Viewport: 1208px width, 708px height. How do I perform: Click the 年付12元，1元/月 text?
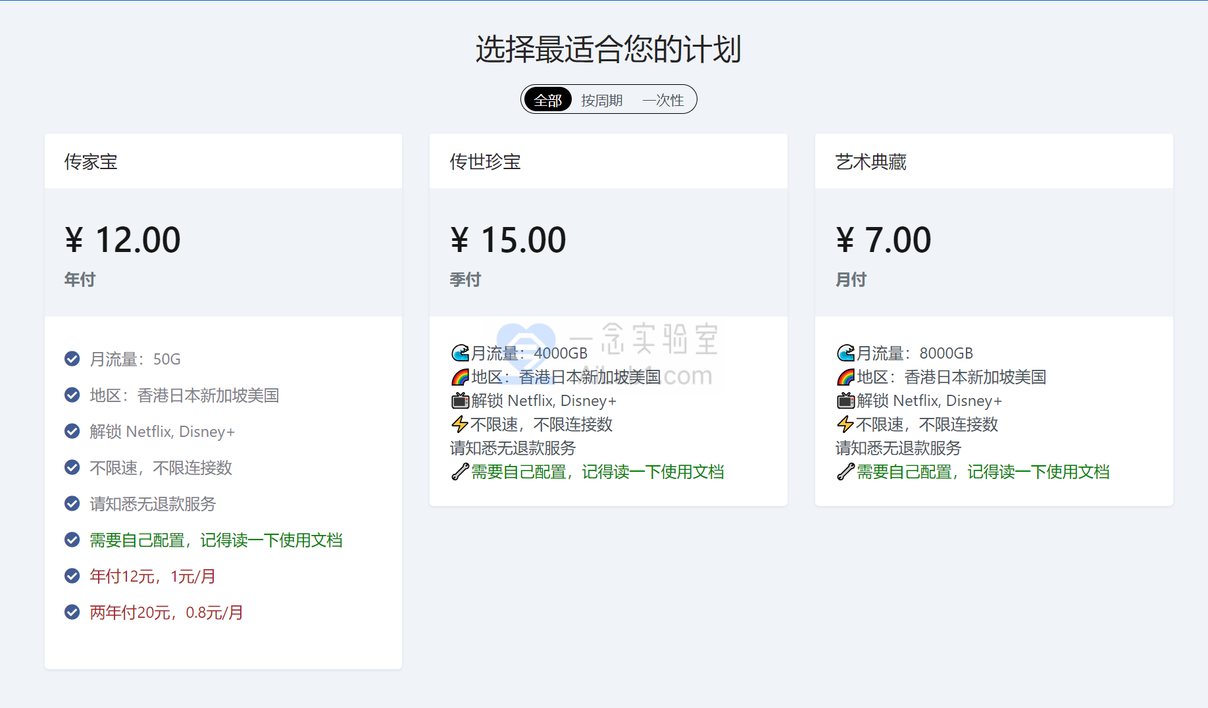click(x=153, y=576)
